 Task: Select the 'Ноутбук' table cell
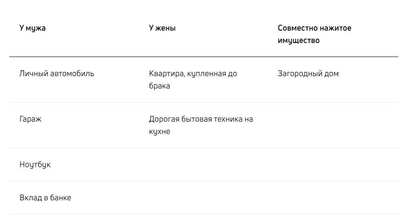[x=35, y=165]
